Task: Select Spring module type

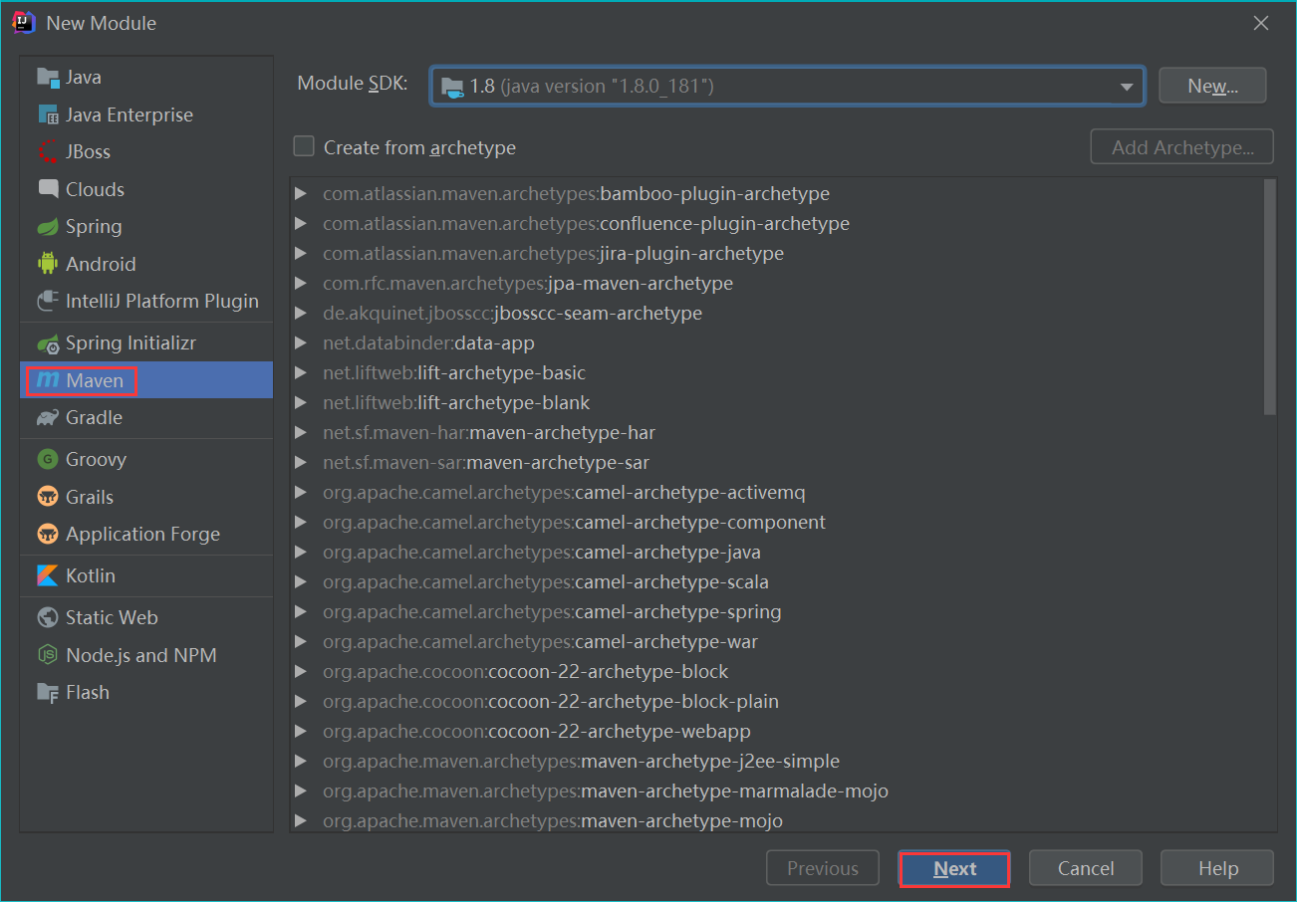Action: click(x=146, y=227)
